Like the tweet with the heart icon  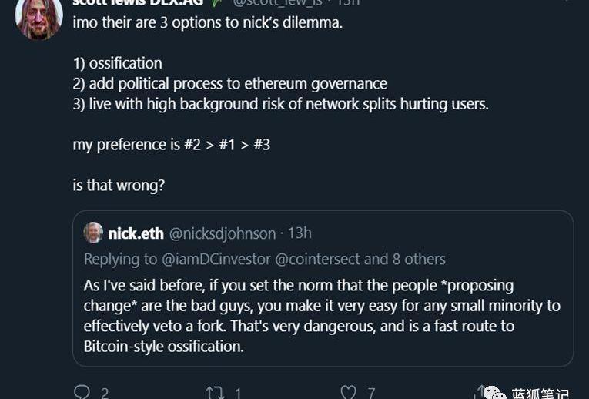click(x=349, y=392)
